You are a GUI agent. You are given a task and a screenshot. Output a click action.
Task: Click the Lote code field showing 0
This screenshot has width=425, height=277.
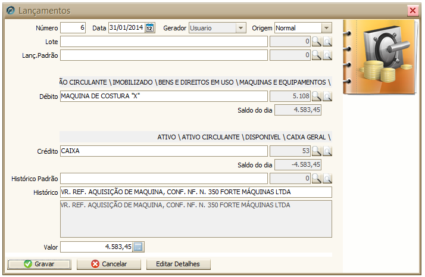pyautogui.click(x=290, y=42)
